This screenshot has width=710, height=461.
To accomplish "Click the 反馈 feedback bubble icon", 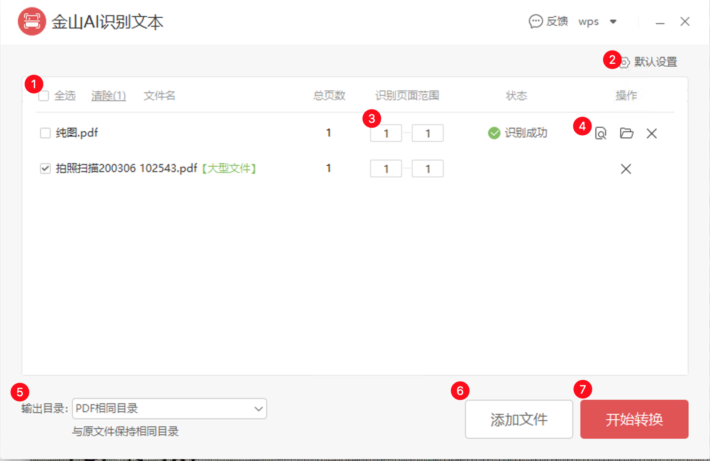I will tap(536, 21).
